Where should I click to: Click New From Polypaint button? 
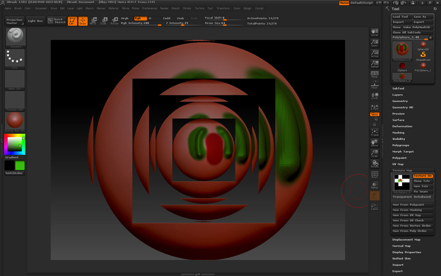pyautogui.click(x=412, y=205)
